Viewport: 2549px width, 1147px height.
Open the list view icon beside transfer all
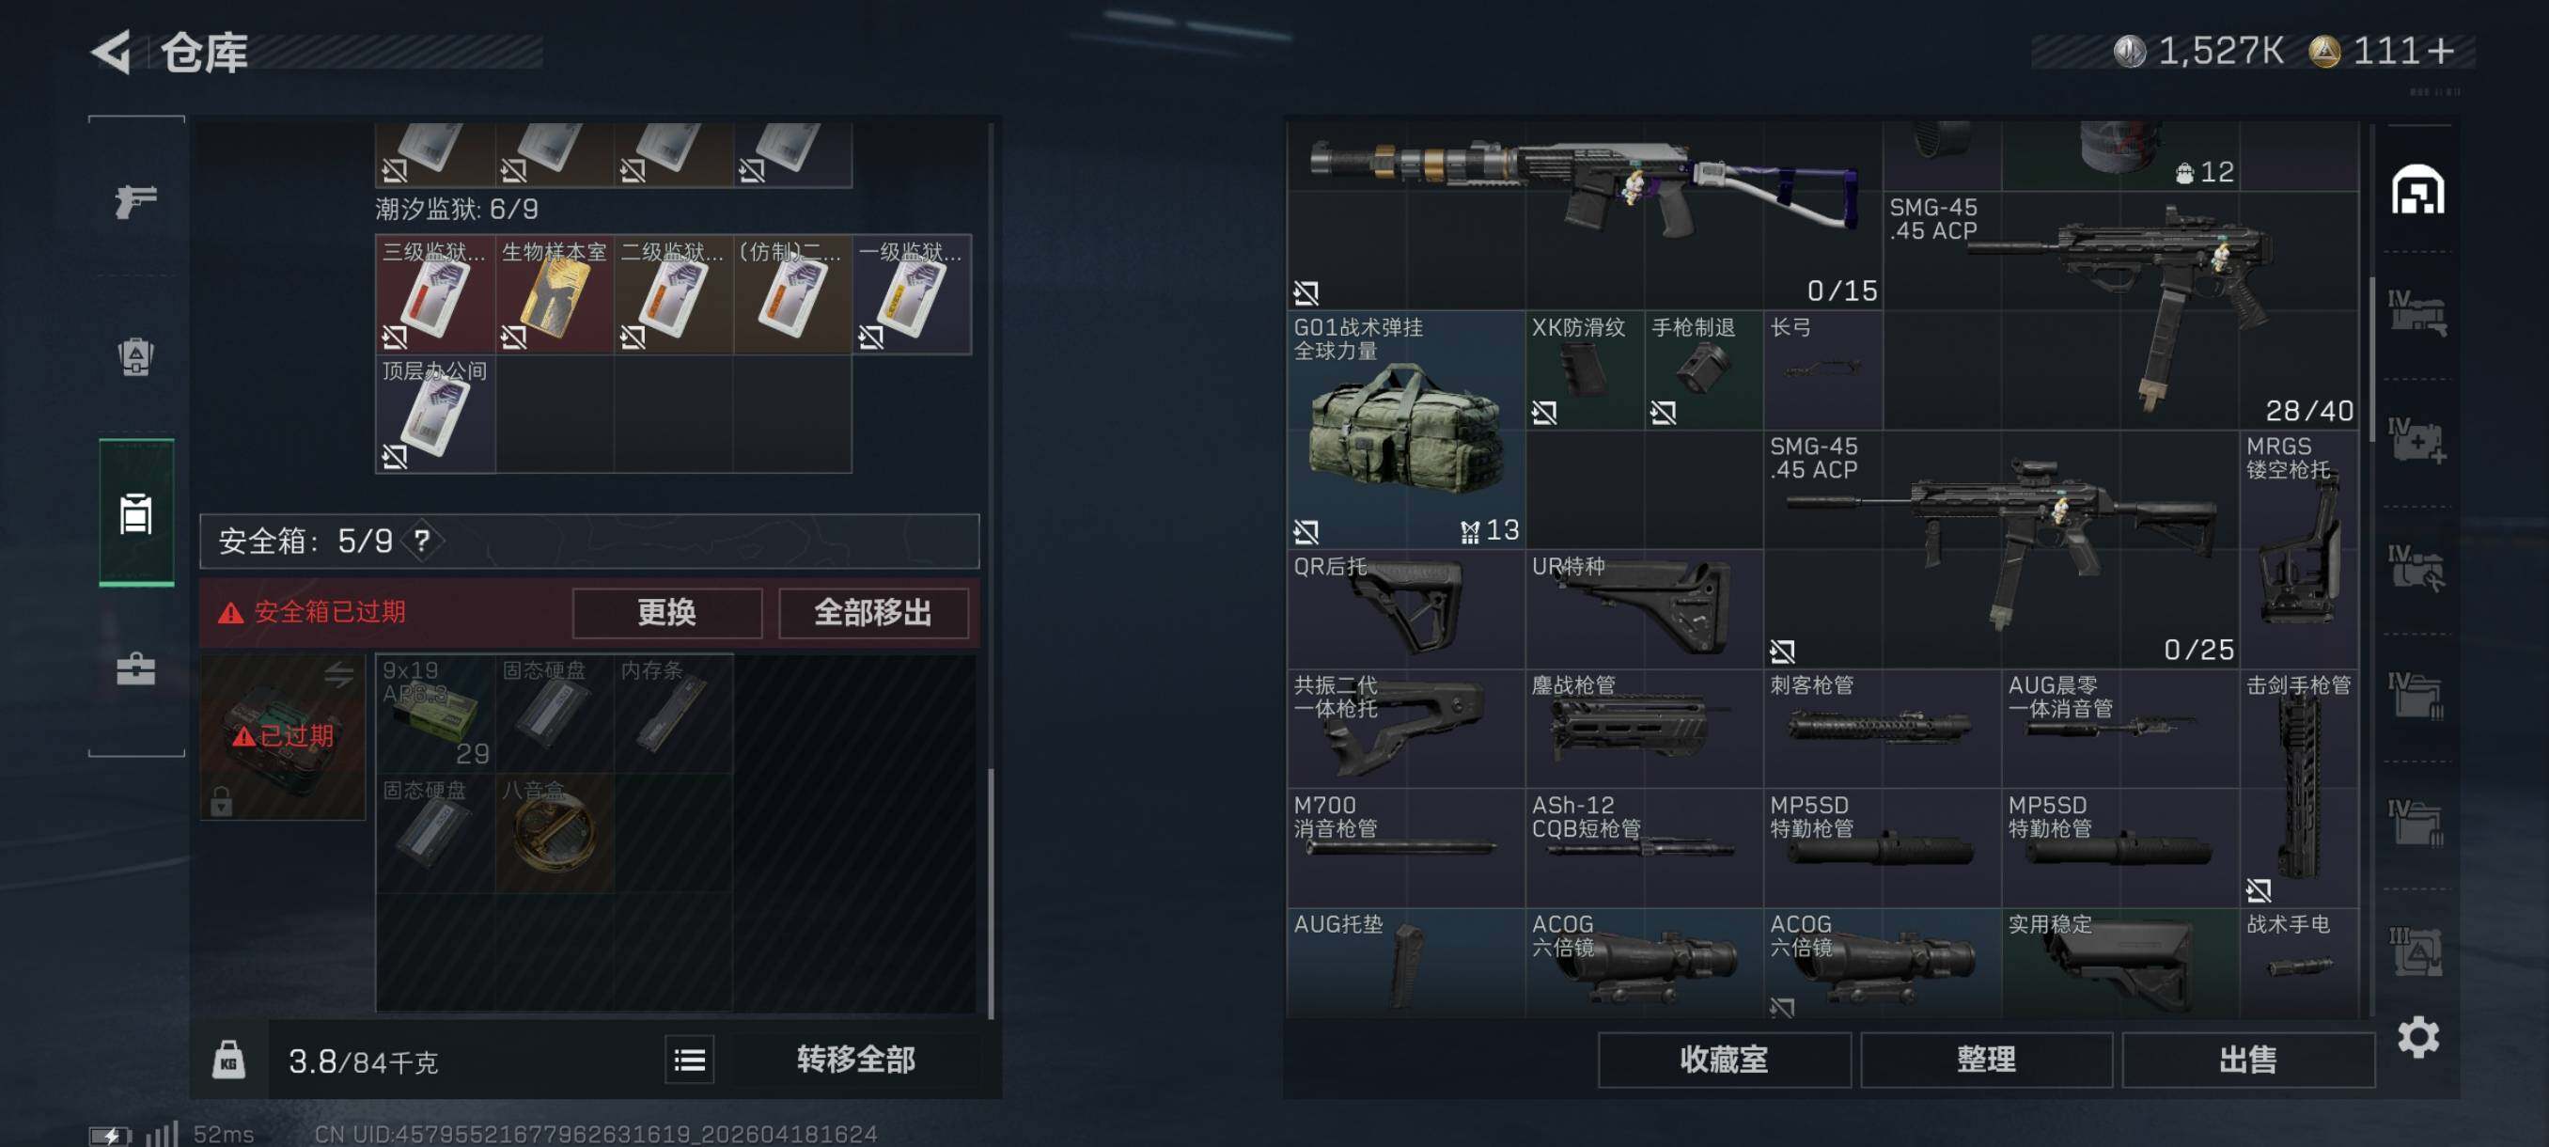(x=690, y=1060)
